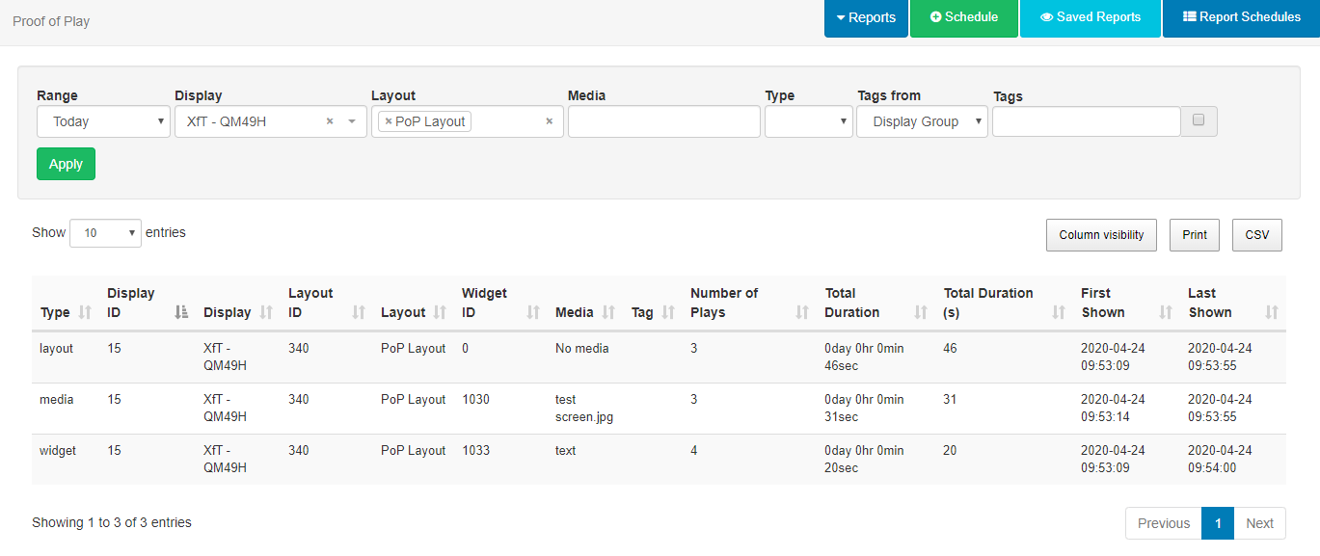
Task: Export the table with the CSV button
Action: [1256, 235]
